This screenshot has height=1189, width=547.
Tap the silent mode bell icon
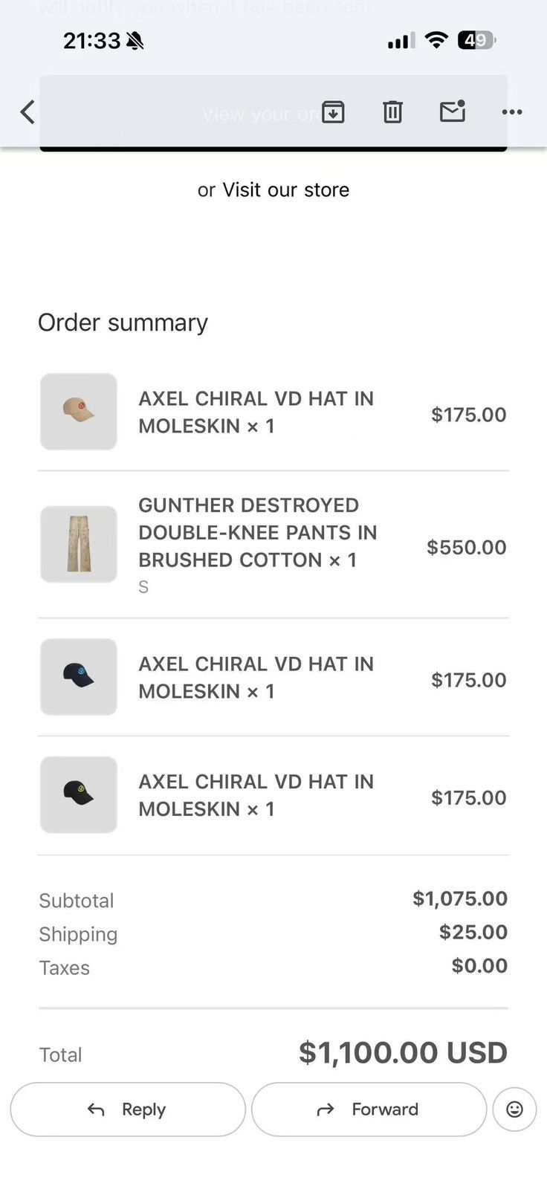tap(135, 41)
